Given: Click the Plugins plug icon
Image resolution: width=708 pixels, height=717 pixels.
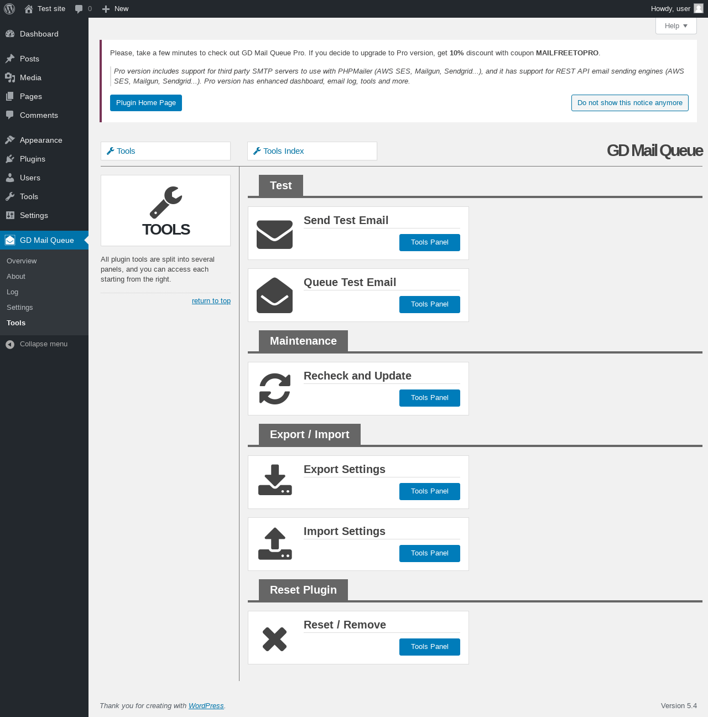Looking at the screenshot, I should pos(10,159).
